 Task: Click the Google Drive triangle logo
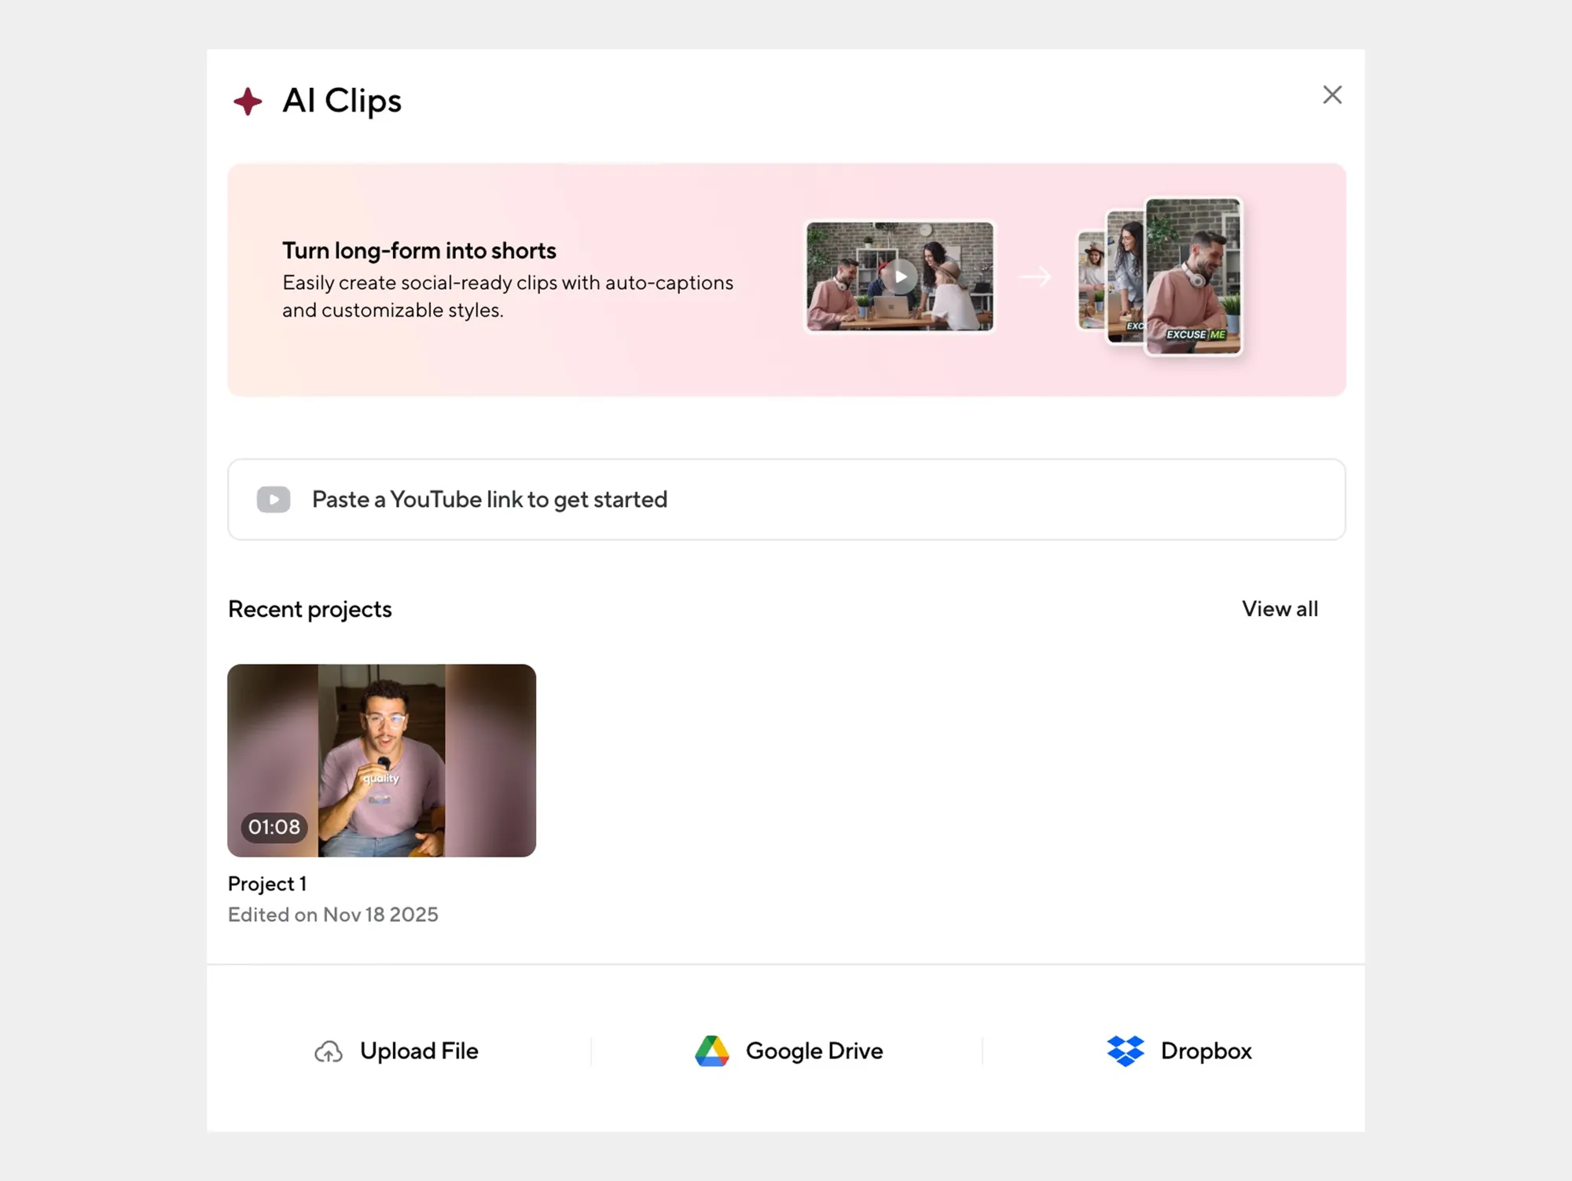coord(712,1051)
